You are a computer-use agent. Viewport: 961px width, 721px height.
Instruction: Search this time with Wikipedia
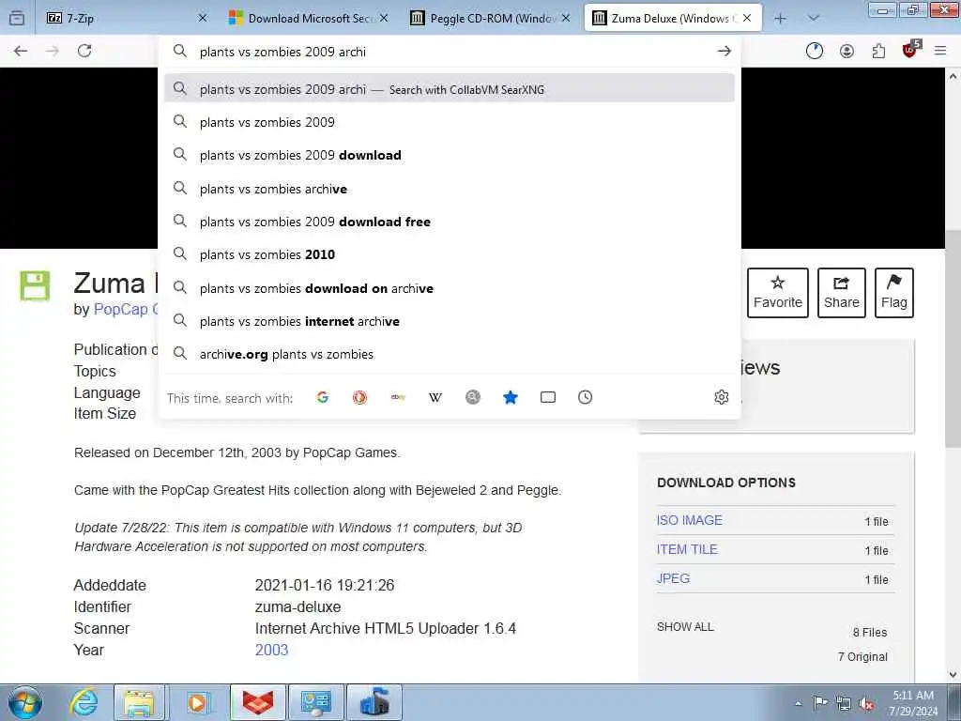pyautogui.click(x=435, y=397)
